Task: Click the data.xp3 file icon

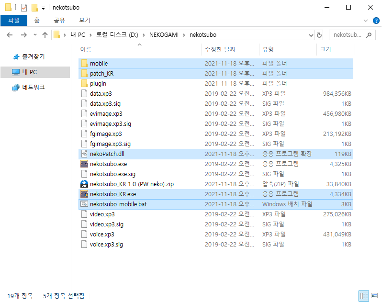Action: (84, 93)
